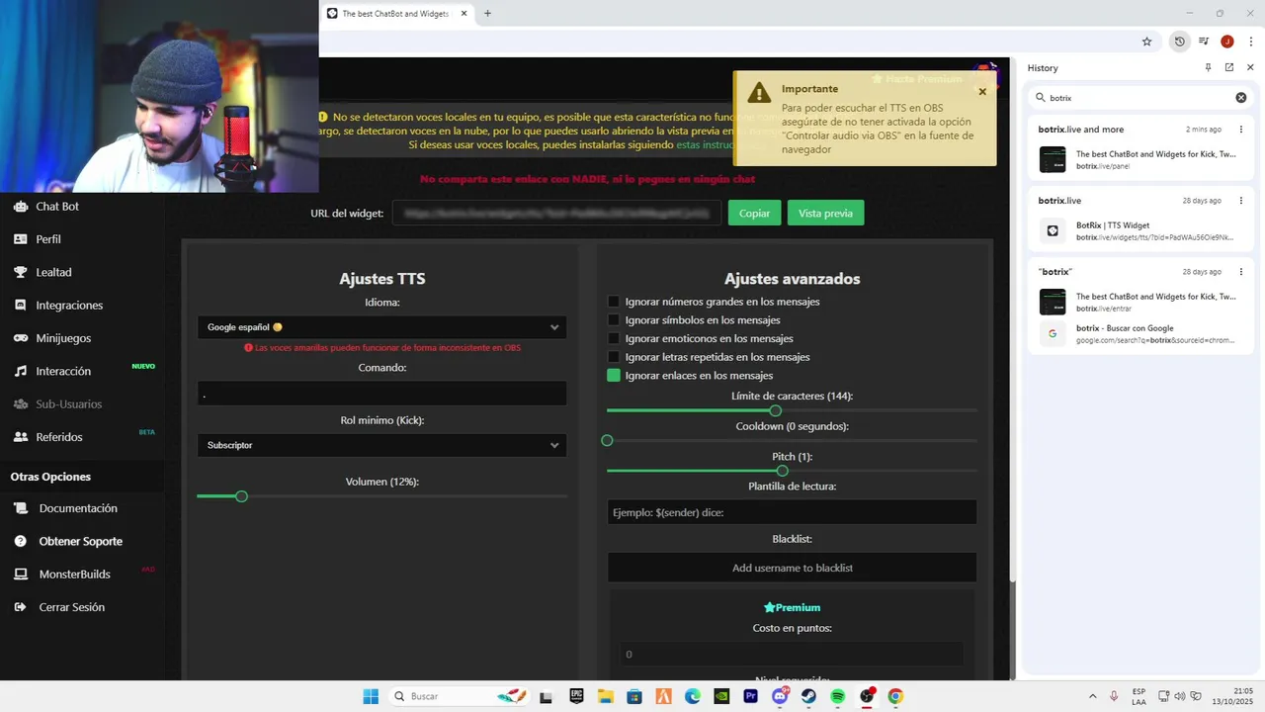Open the Chrome three-dot menu
The image size is (1265, 712).
1251,42
